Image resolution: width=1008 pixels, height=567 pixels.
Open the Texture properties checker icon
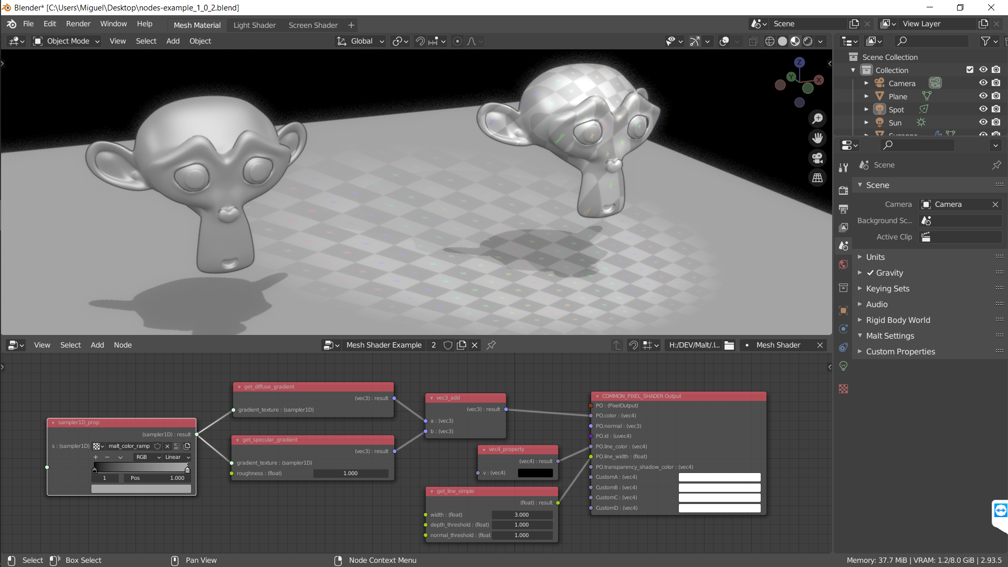(843, 389)
